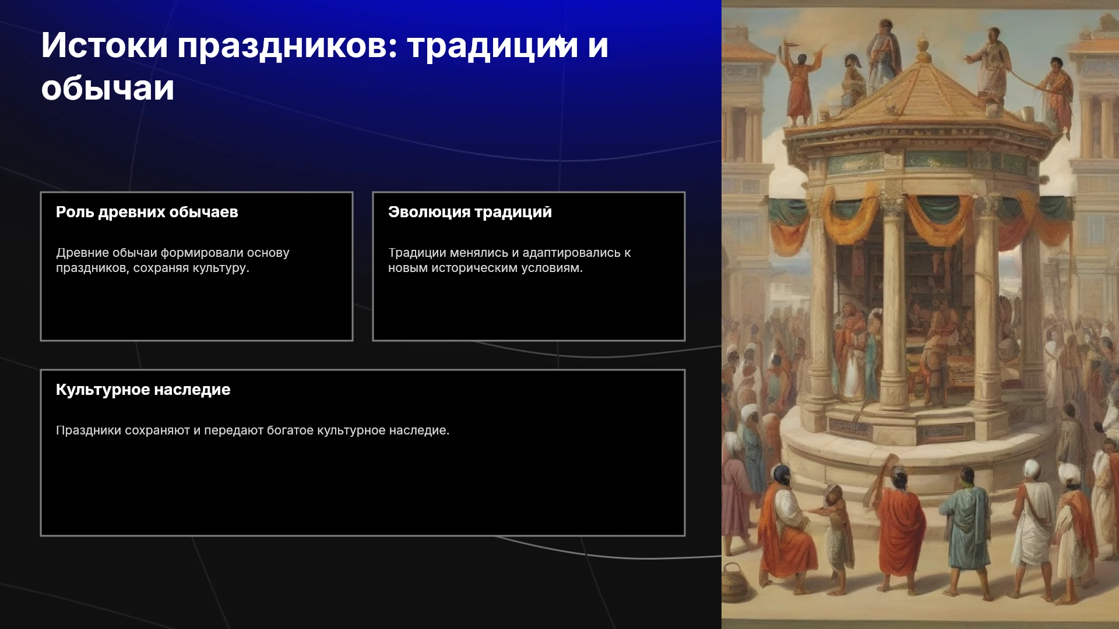Select the heading "Эволюция традиций"
The width and height of the screenshot is (1119, 629).
470,212
